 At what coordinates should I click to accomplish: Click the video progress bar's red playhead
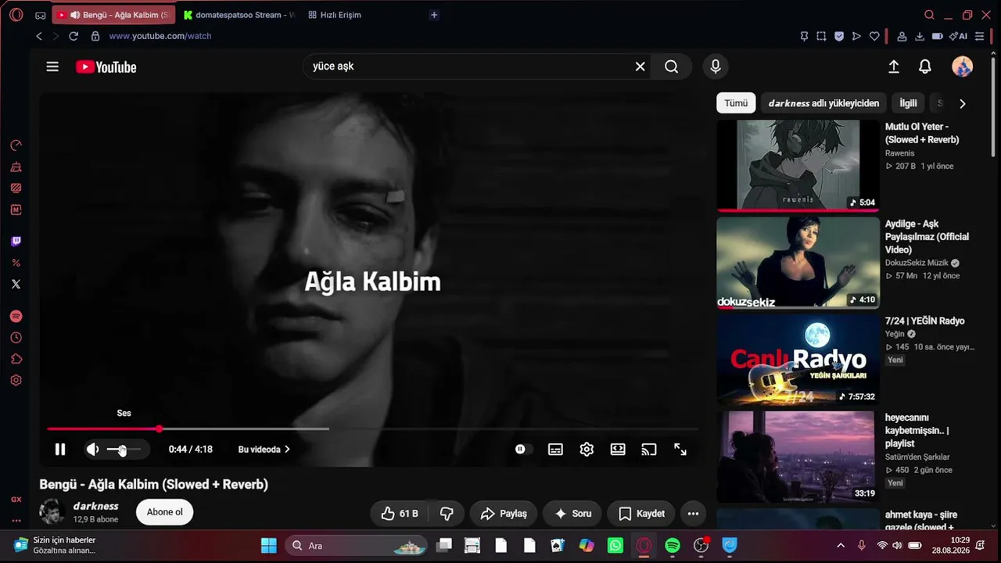pyautogui.click(x=160, y=429)
